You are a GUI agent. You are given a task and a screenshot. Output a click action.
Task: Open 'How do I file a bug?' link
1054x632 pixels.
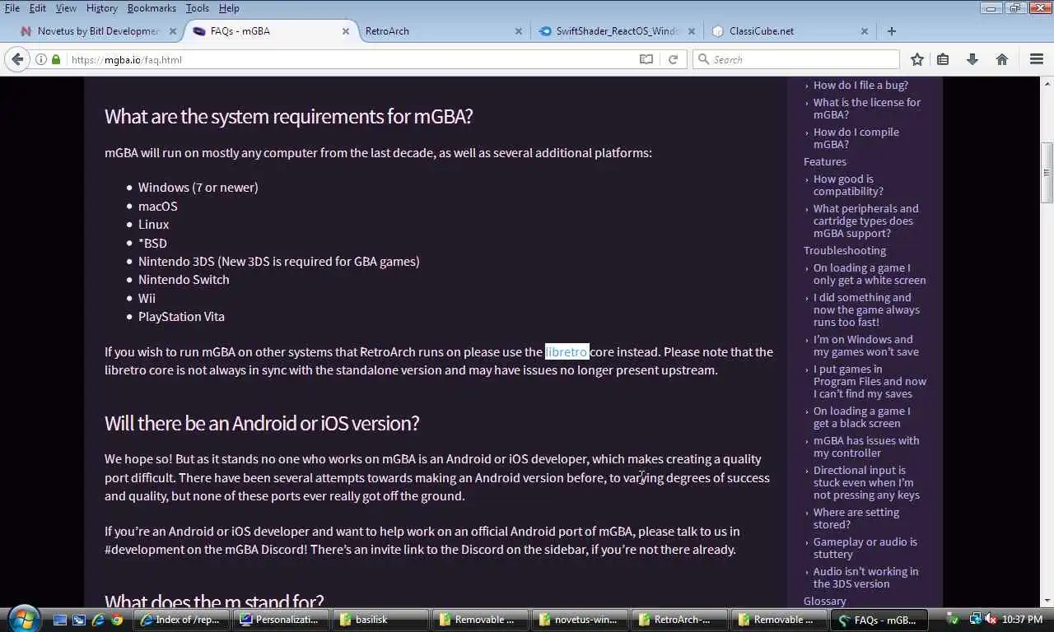(860, 85)
